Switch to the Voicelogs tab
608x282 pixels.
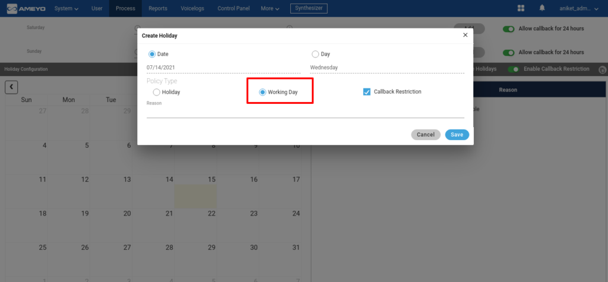(192, 8)
